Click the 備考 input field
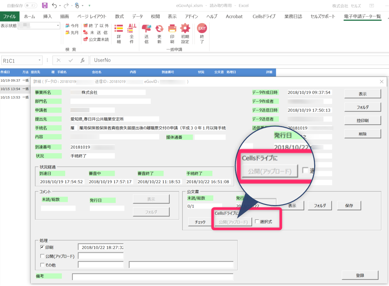The height and width of the screenshot is (286, 389). [153, 277]
